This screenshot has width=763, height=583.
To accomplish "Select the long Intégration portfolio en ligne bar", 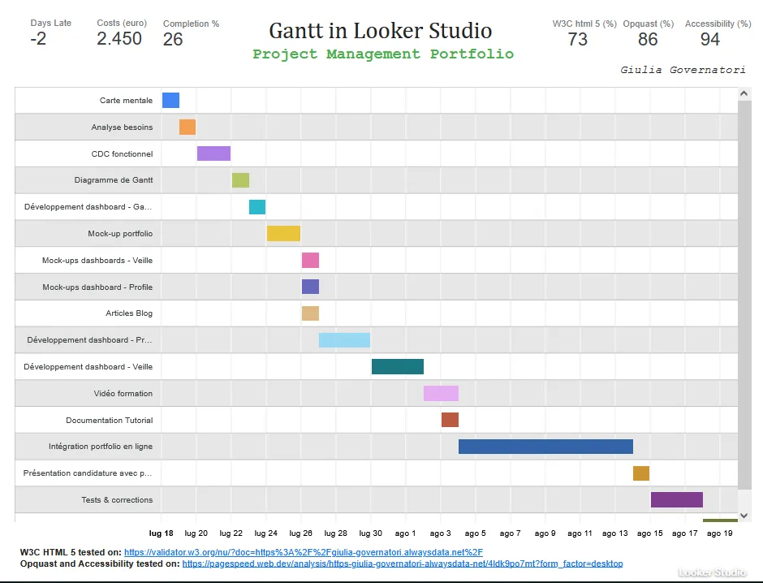I will (x=545, y=447).
